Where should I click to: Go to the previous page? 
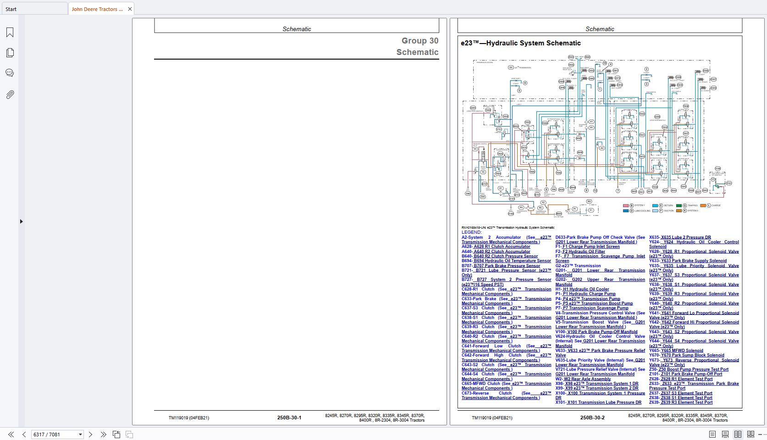click(x=24, y=434)
